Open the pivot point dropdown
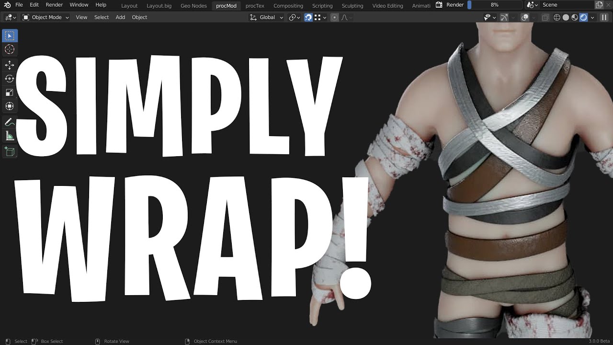Screen dimensions: 613x345 294,17
